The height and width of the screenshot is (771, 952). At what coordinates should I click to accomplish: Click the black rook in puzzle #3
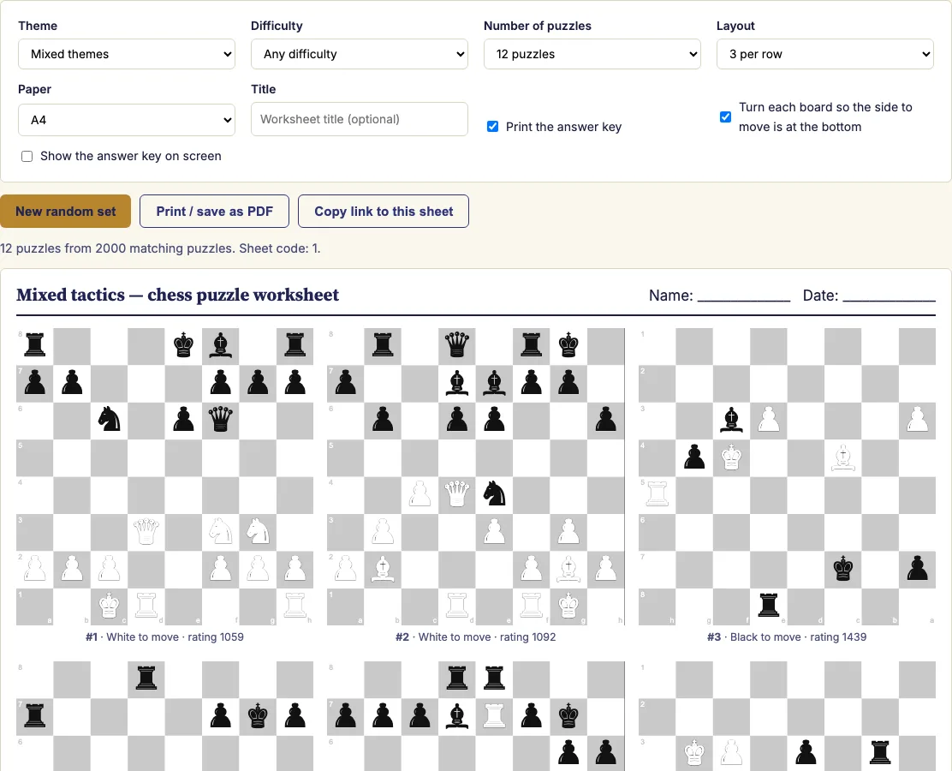point(769,606)
